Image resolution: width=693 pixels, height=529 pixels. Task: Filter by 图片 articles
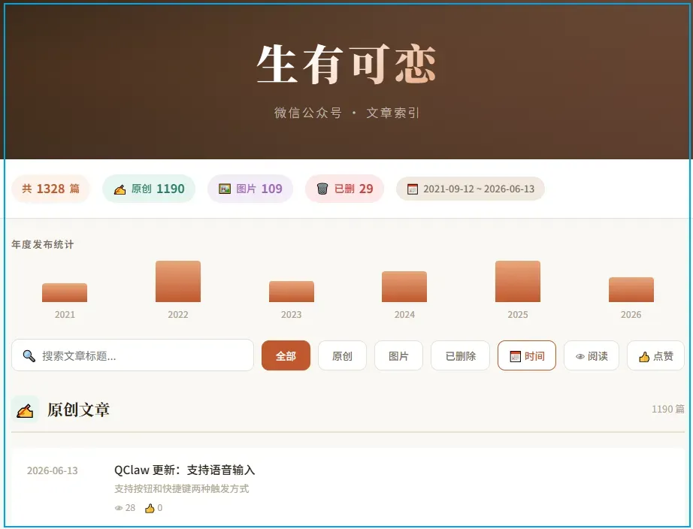[x=398, y=355]
